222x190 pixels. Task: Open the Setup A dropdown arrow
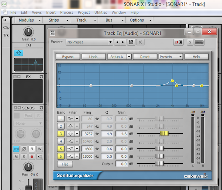click(129, 57)
